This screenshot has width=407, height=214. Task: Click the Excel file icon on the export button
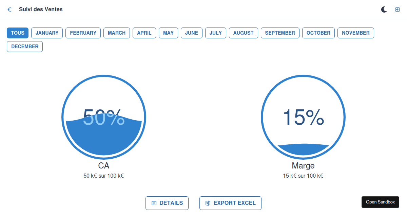click(208, 203)
